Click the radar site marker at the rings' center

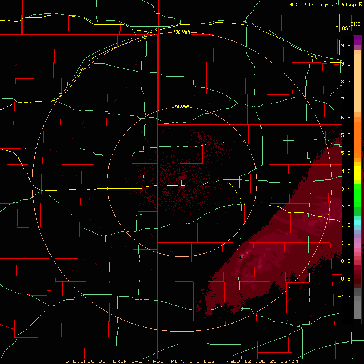[182, 183]
